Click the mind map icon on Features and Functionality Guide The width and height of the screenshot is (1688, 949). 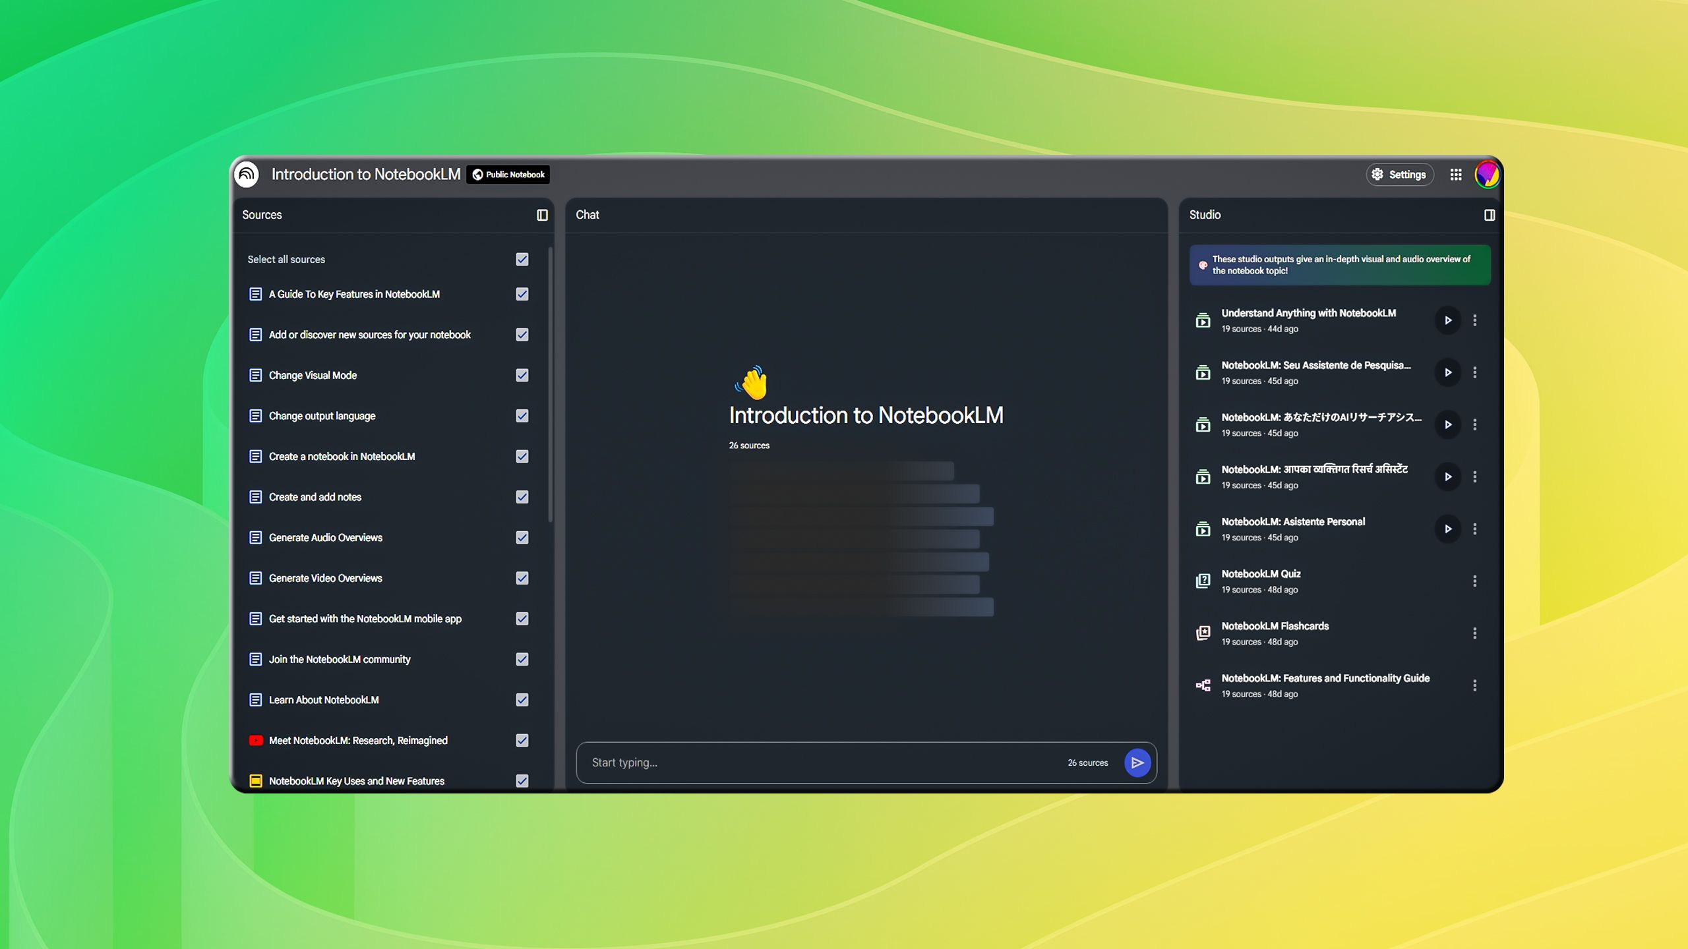tap(1203, 685)
